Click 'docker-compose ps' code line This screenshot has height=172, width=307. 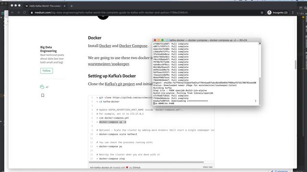pyautogui.click(x=111, y=147)
